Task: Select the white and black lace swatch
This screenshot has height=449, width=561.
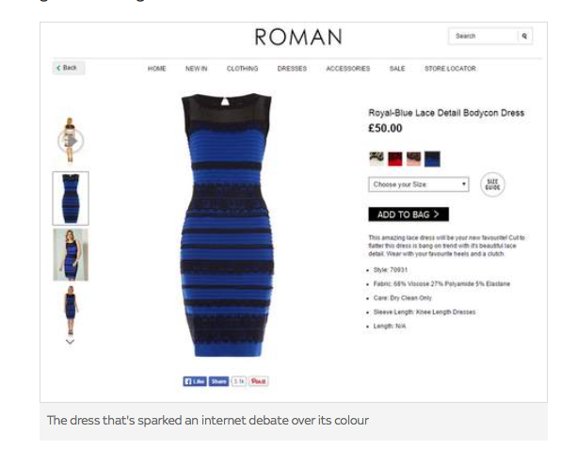Action: point(377,158)
